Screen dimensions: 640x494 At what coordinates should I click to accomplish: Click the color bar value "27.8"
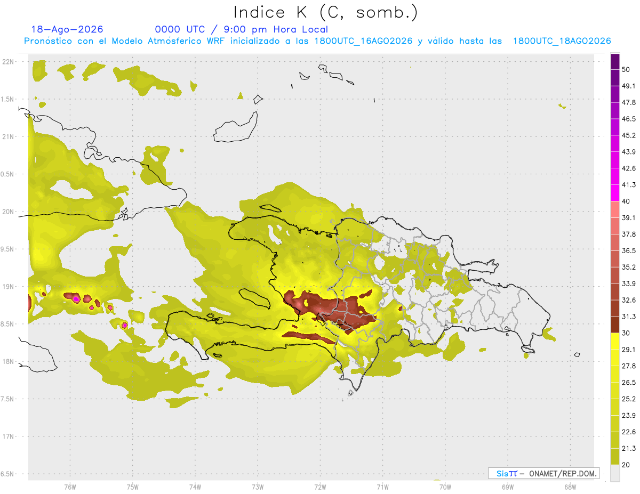tap(629, 366)
